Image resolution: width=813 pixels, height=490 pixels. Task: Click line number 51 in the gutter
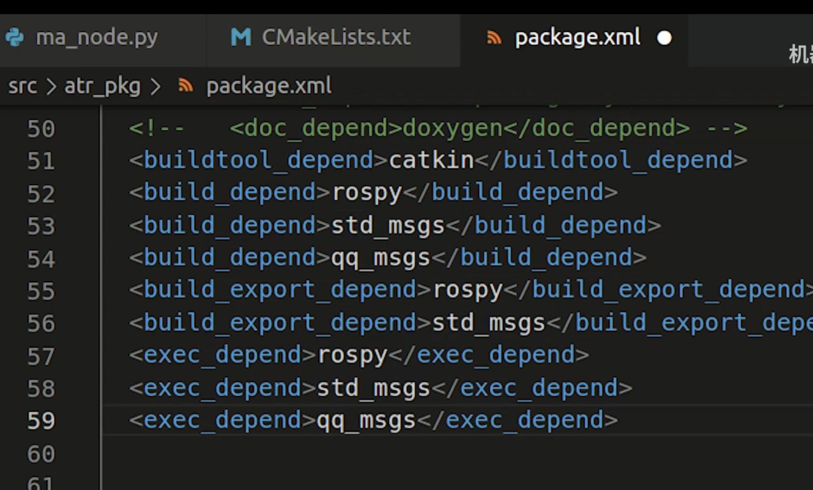[41, 161]
